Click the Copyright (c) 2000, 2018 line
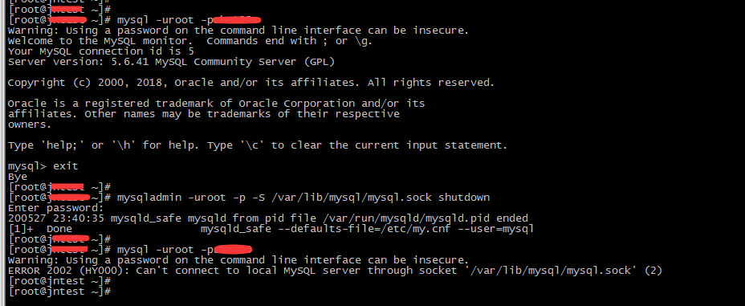This screenshot has height=306, width=745. (251, 82)
